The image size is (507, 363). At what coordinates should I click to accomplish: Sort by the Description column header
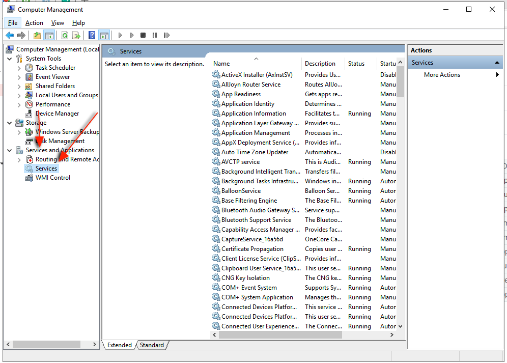click(323, 64)
